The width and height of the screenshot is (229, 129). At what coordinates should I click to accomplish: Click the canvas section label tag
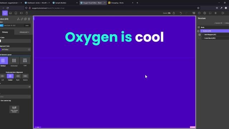click(38, 127)
